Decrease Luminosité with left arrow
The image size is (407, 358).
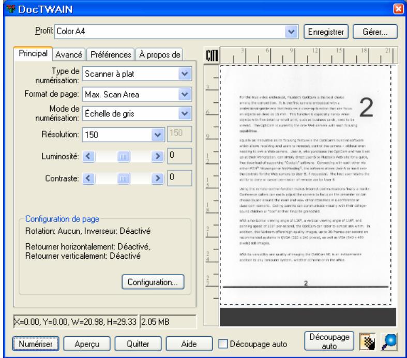click(88, 156)
